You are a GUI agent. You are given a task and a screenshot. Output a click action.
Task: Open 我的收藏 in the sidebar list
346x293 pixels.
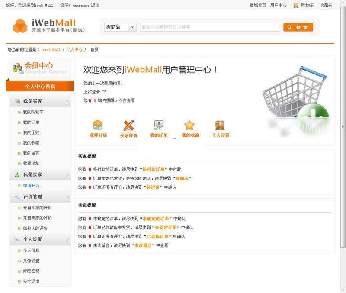(31, 143)
